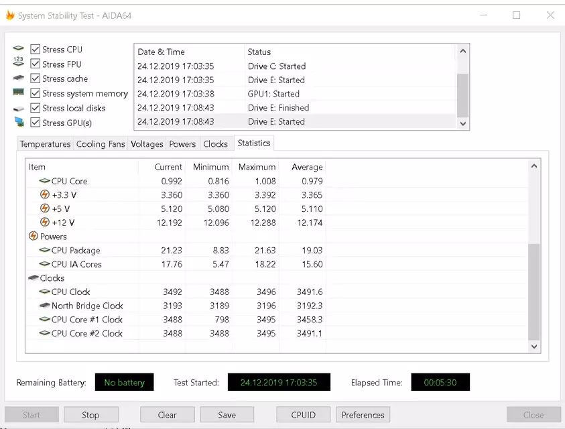Image resolution: width=565 pixels, height=429 pixels.
Task: Click the CPU Core #1 Clock minimum value 798
Action: click(222, 320)
